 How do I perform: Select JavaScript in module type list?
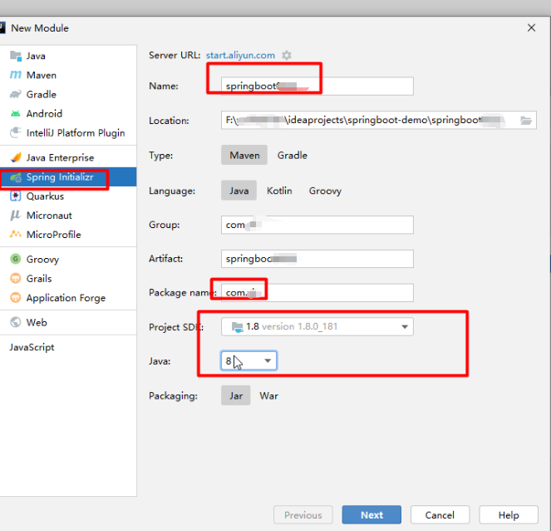click(x=68, y=347)
